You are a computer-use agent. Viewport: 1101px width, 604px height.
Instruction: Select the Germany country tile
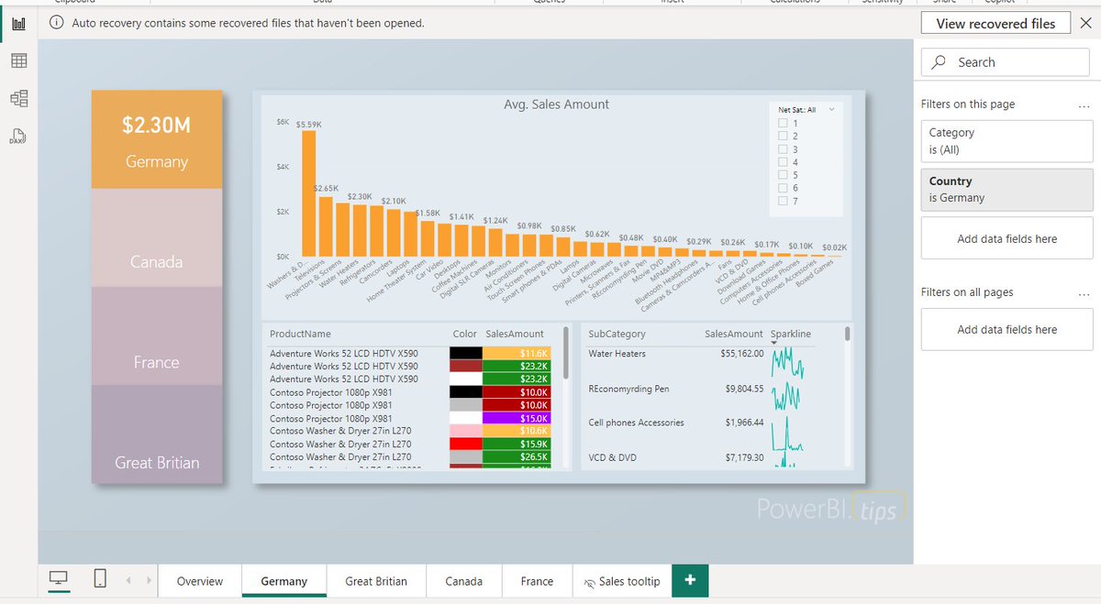click(157, 139)
